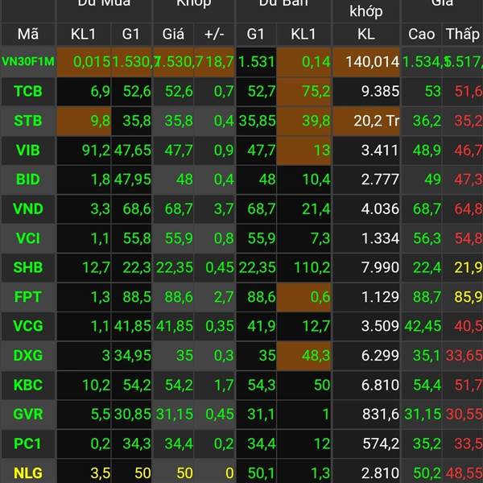Screen dimensions: 483x483
Task: Click VCG bid price 41,85 in G1
Action: (x=133, y=326)
